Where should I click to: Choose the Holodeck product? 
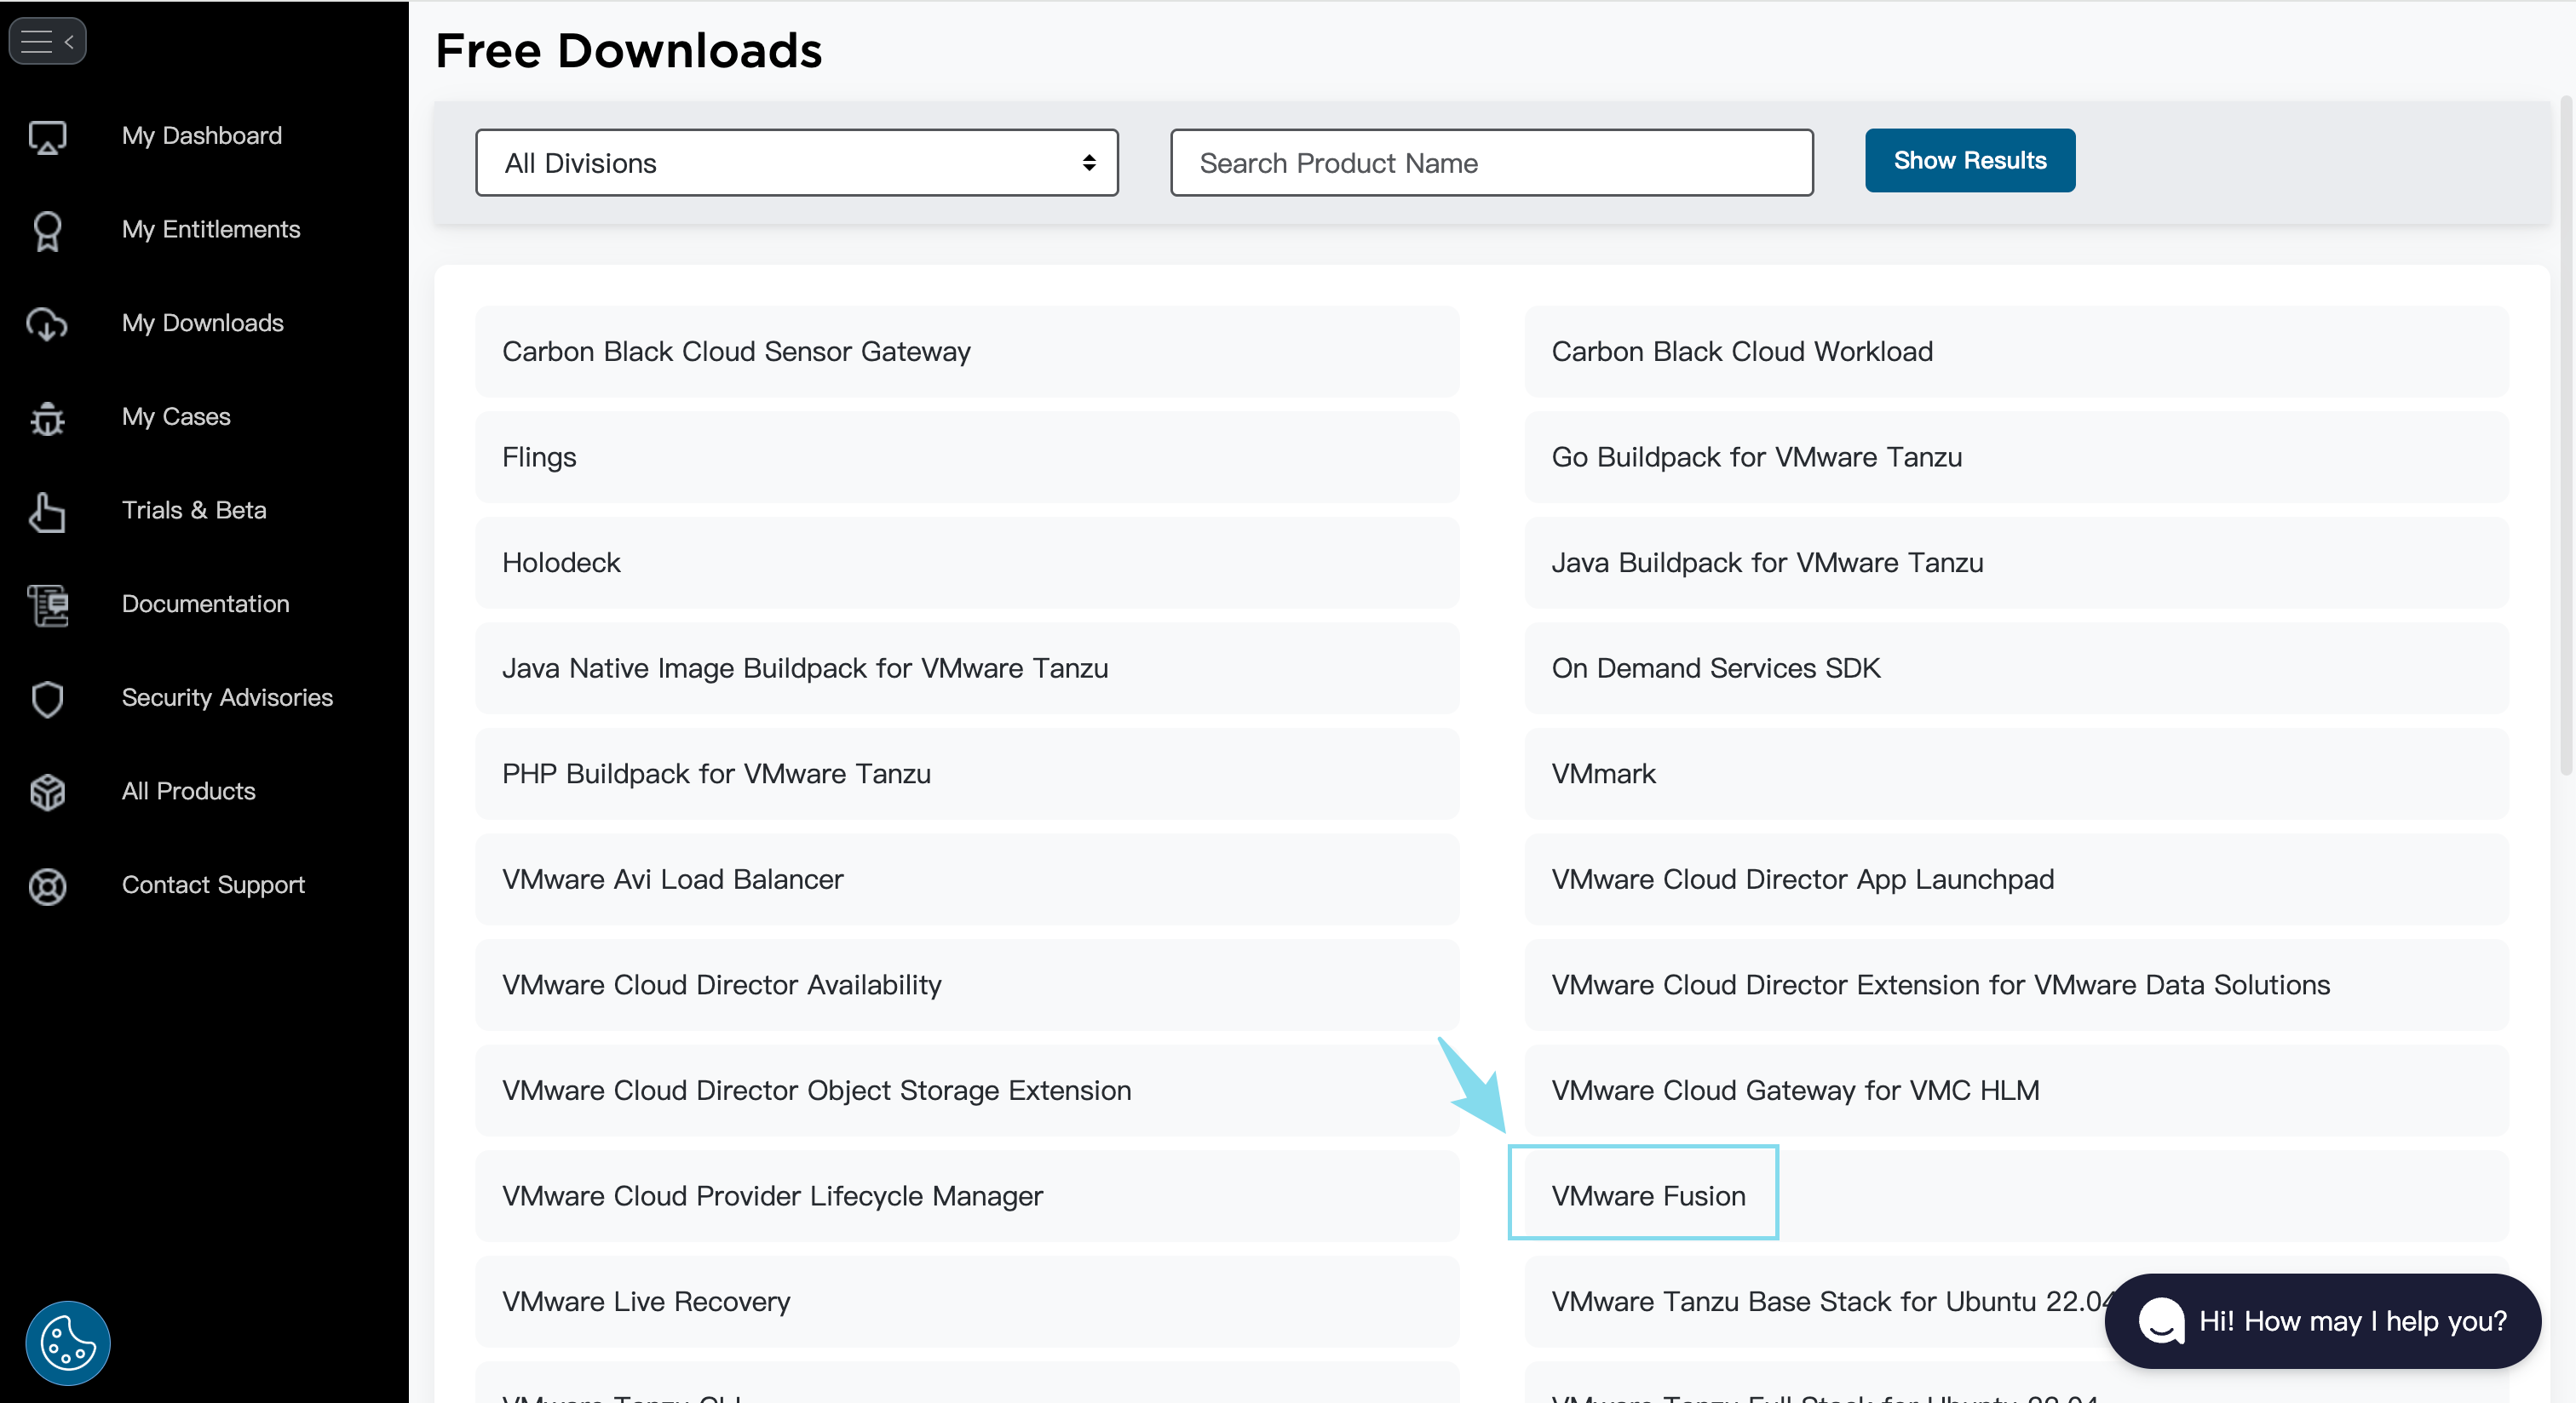click(x=967, y=563)
